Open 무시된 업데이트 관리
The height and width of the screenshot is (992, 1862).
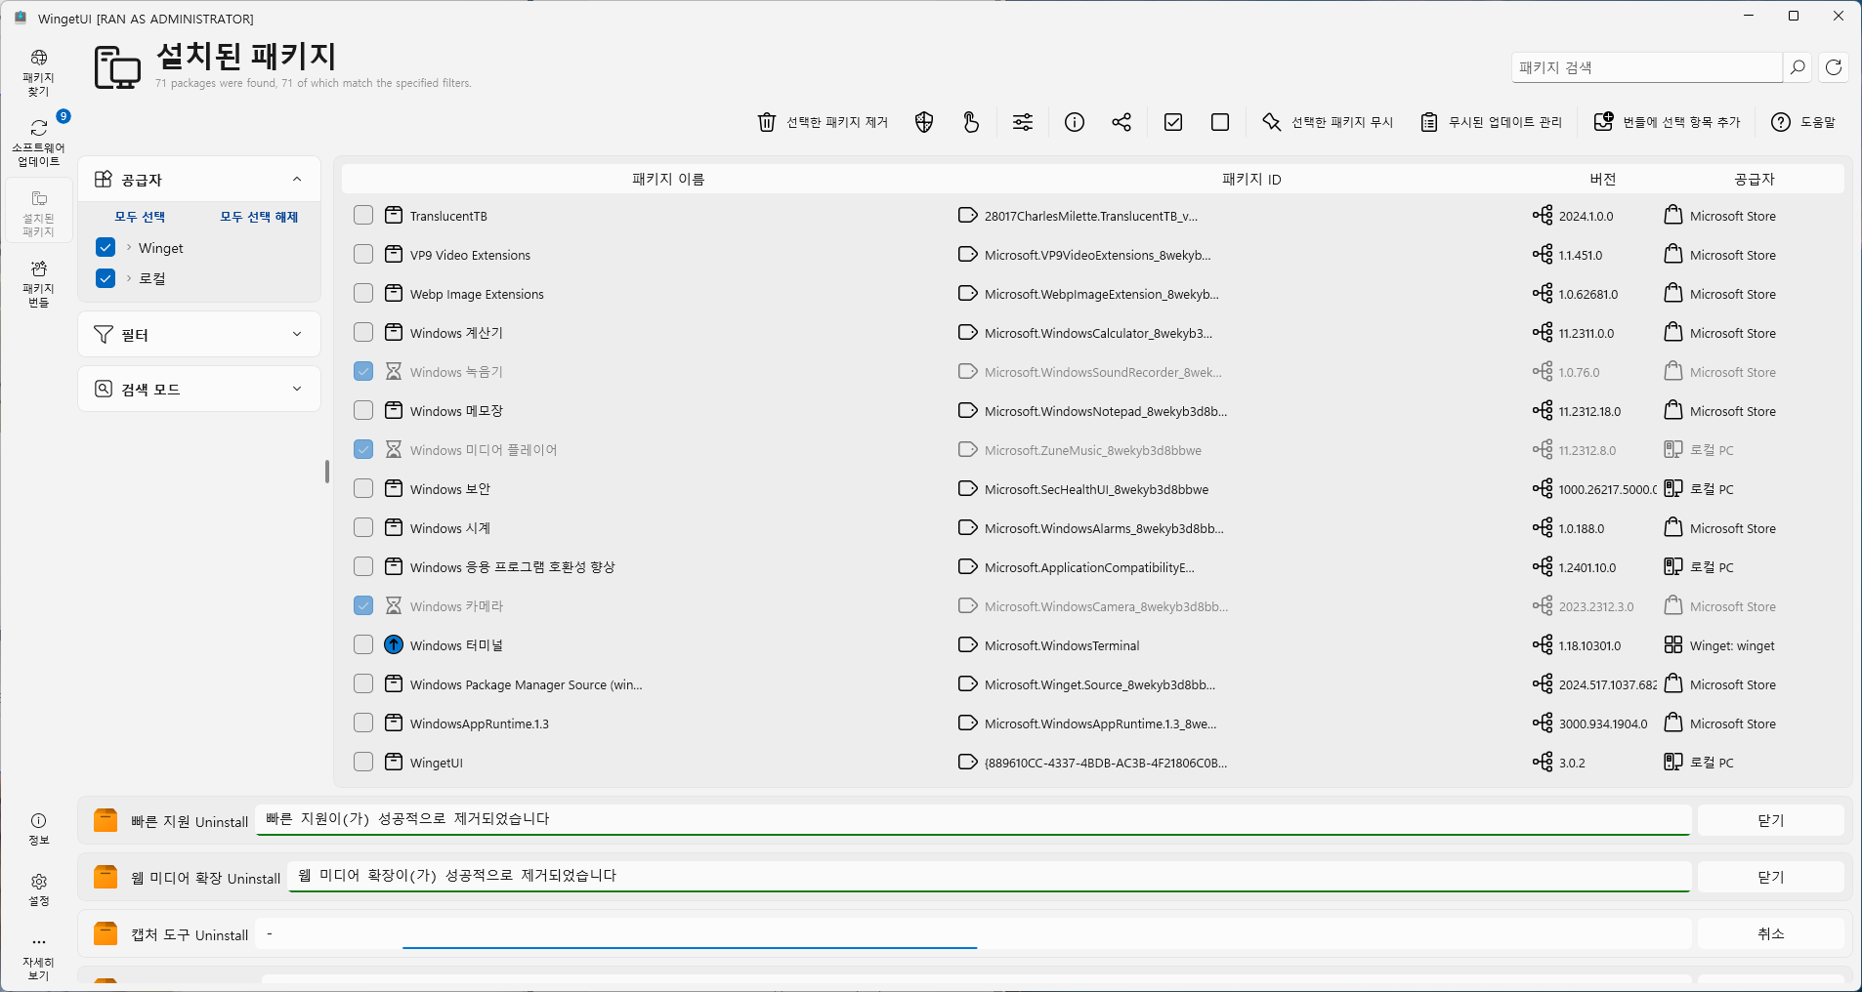coord(1491,122)
